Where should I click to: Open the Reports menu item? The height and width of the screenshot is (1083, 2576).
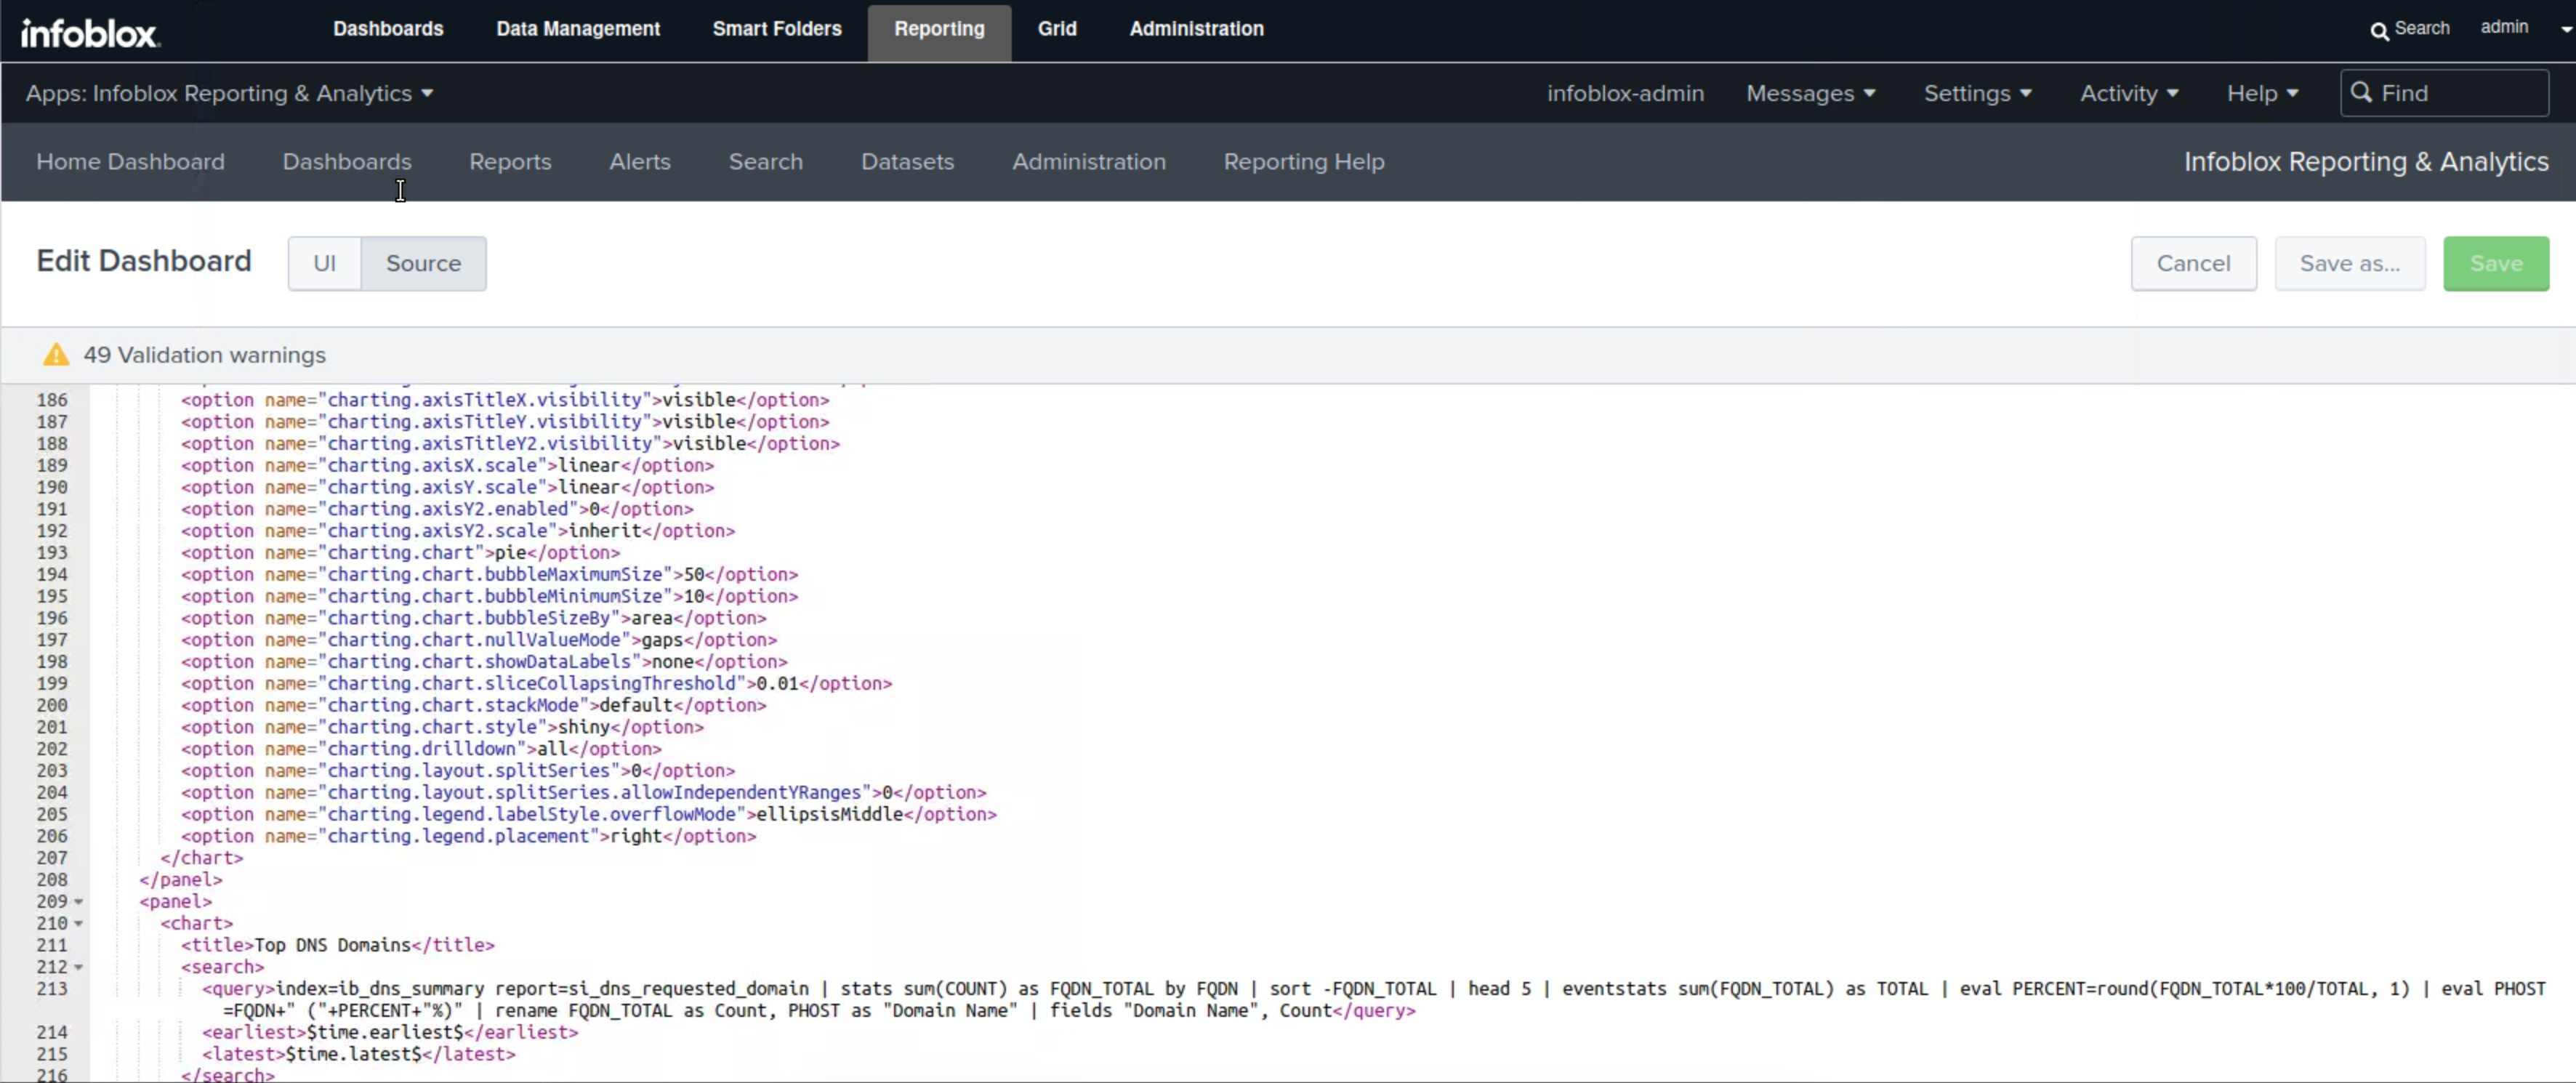(x=510, y=162)
